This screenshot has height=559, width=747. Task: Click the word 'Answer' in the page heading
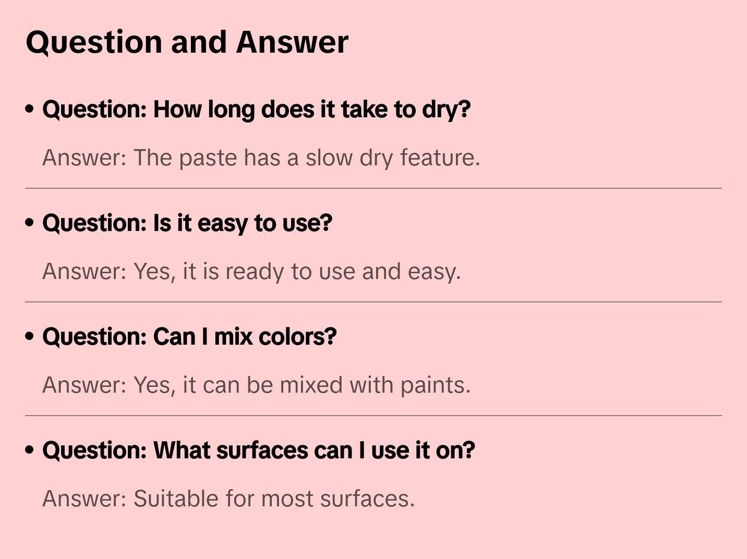[292, 42]
